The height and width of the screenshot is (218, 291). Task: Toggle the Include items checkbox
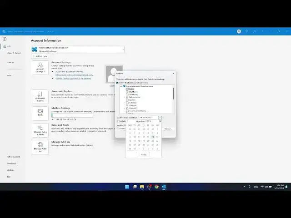point(118,121)
